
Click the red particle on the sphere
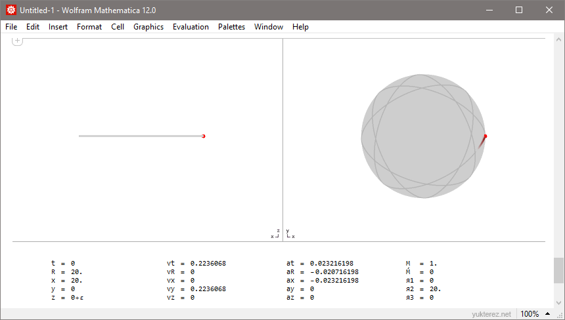pyautogui.click(x=486, y=136)
